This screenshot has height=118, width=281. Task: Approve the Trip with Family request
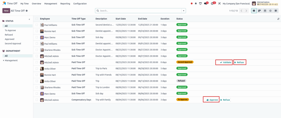[211, 100]
